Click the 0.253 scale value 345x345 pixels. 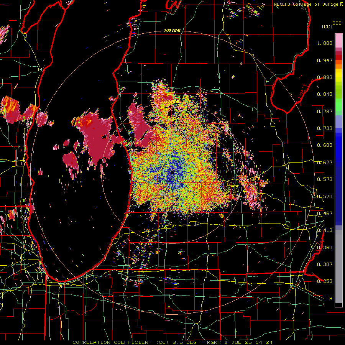[325, 281]
